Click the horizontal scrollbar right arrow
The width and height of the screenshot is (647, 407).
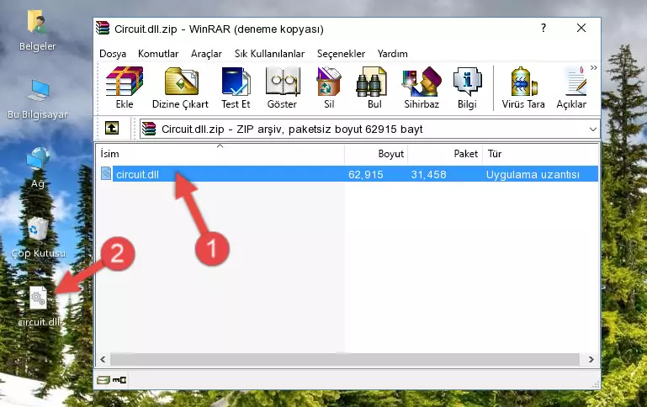[591, 359]
